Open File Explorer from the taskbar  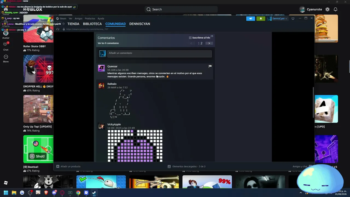pos(14,193)
